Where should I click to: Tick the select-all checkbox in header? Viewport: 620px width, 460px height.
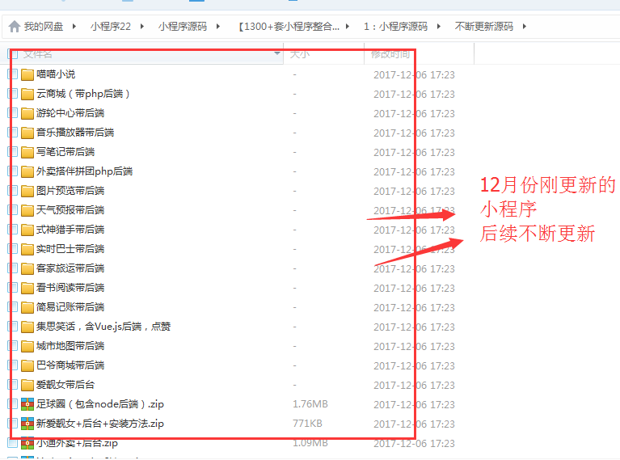[x=13, y=54]
